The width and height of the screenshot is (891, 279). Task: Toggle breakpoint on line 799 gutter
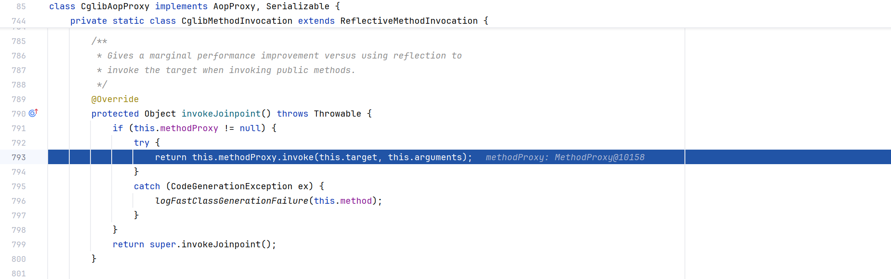(x=19, y=245)
